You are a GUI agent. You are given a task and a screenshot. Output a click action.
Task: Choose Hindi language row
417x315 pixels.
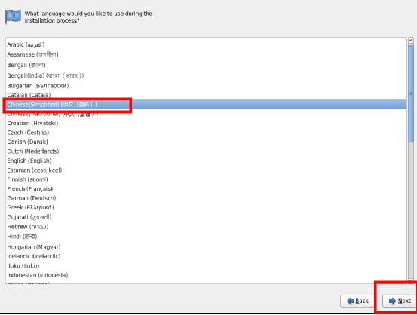(x=206, y=237)
